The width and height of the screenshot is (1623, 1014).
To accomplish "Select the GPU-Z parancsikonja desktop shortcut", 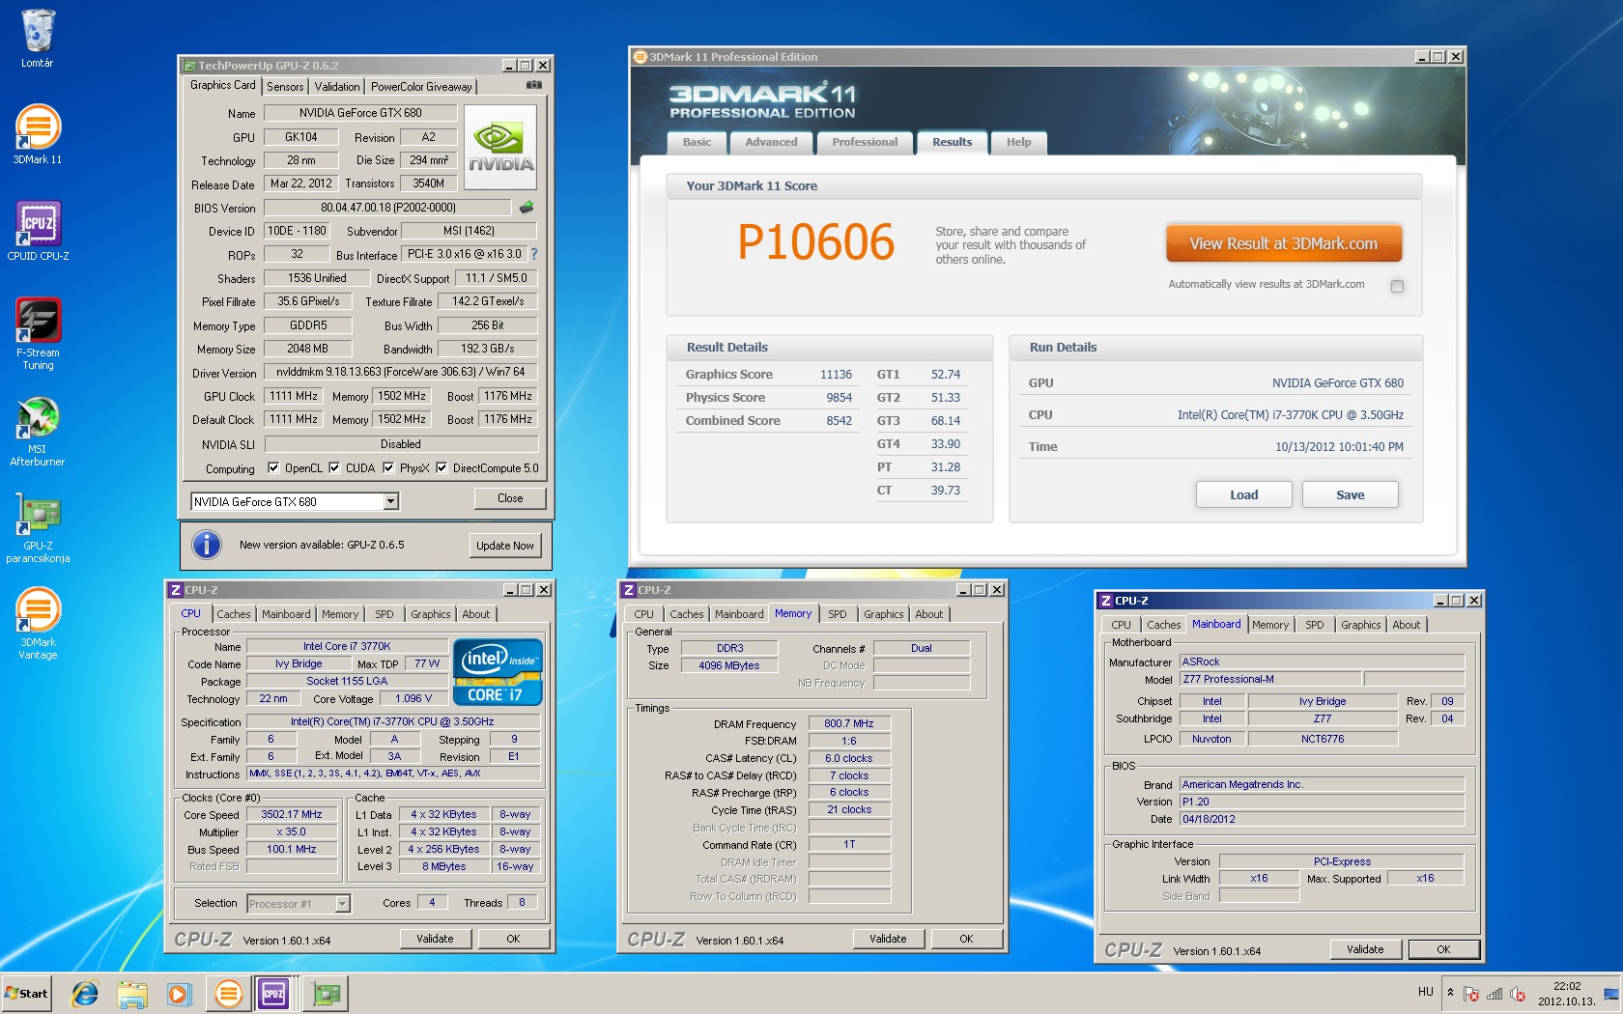I will pyautogui.click(x=38, y=527).
